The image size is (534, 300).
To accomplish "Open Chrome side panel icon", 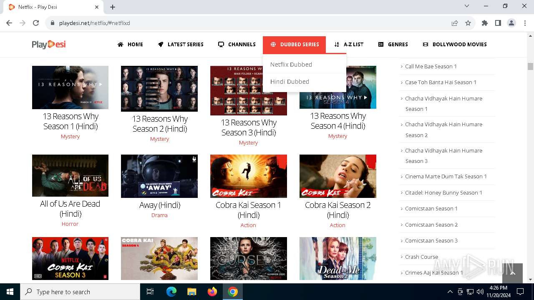I will pos(498,23).
